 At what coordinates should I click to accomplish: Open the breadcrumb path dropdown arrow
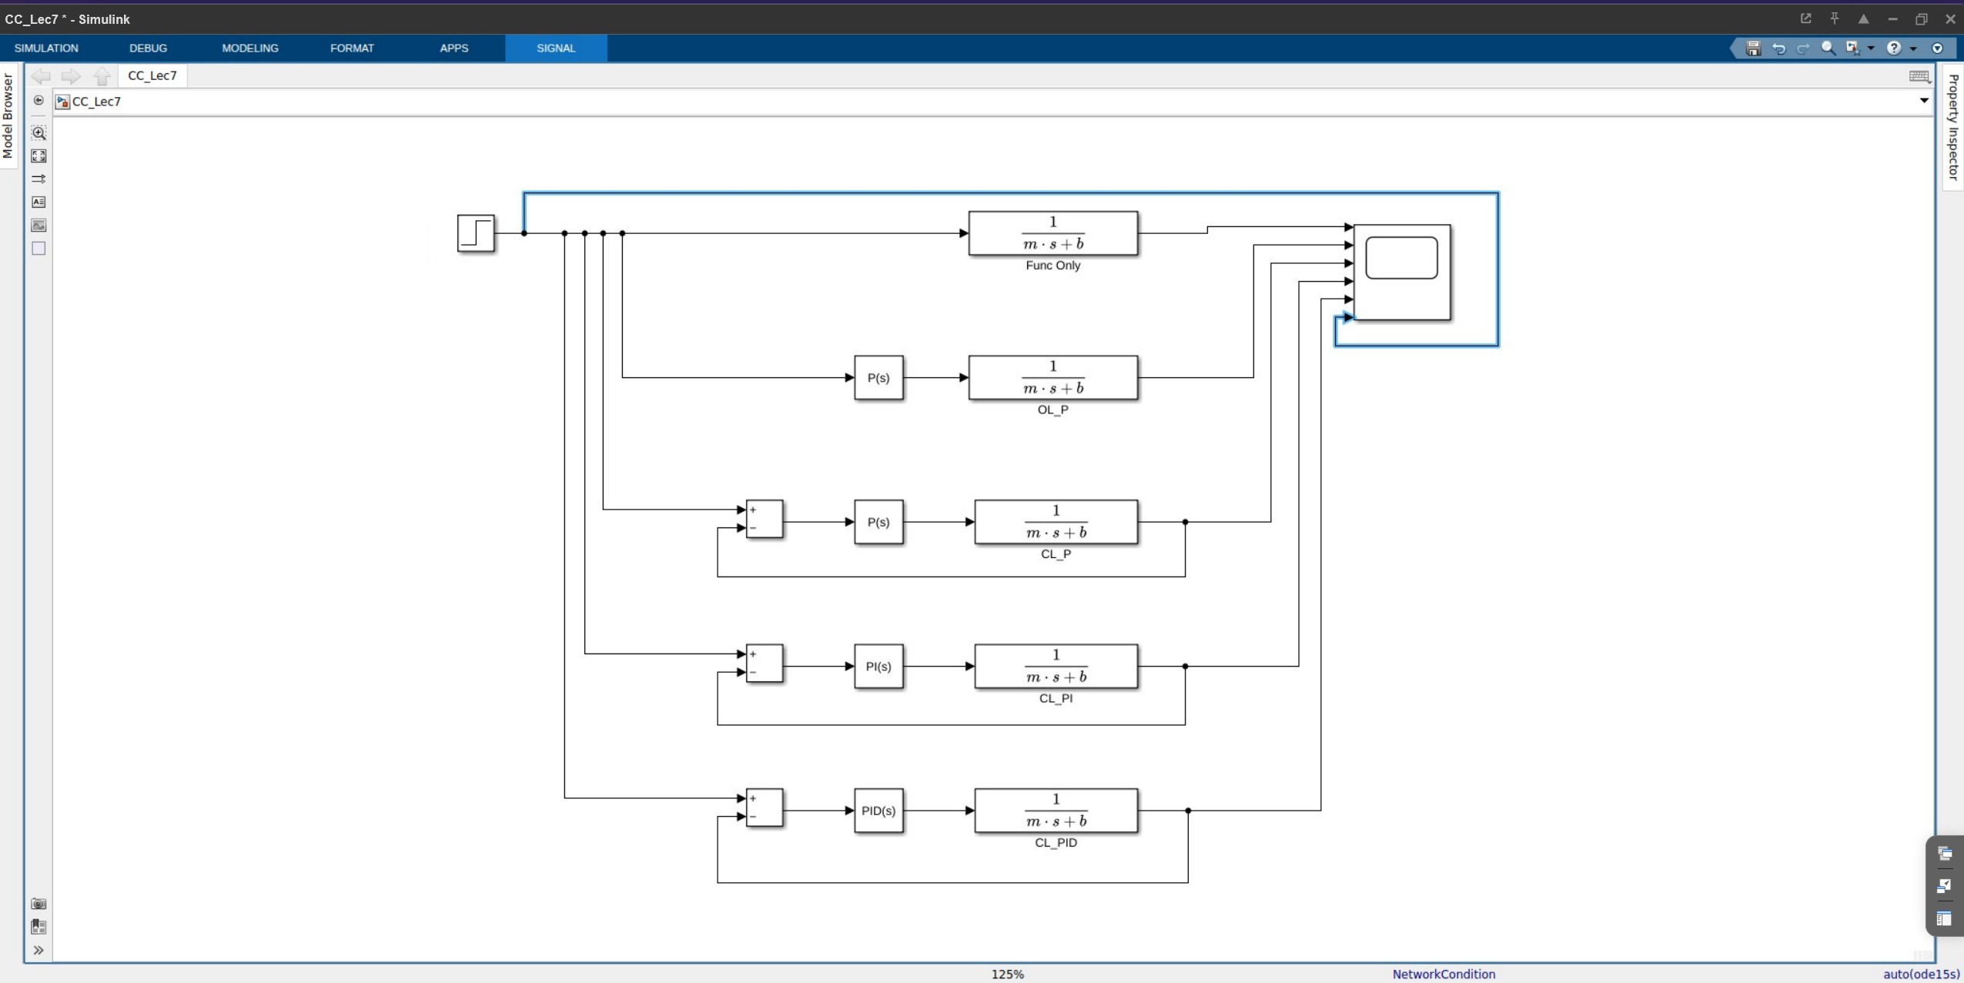click(1924, 101)
